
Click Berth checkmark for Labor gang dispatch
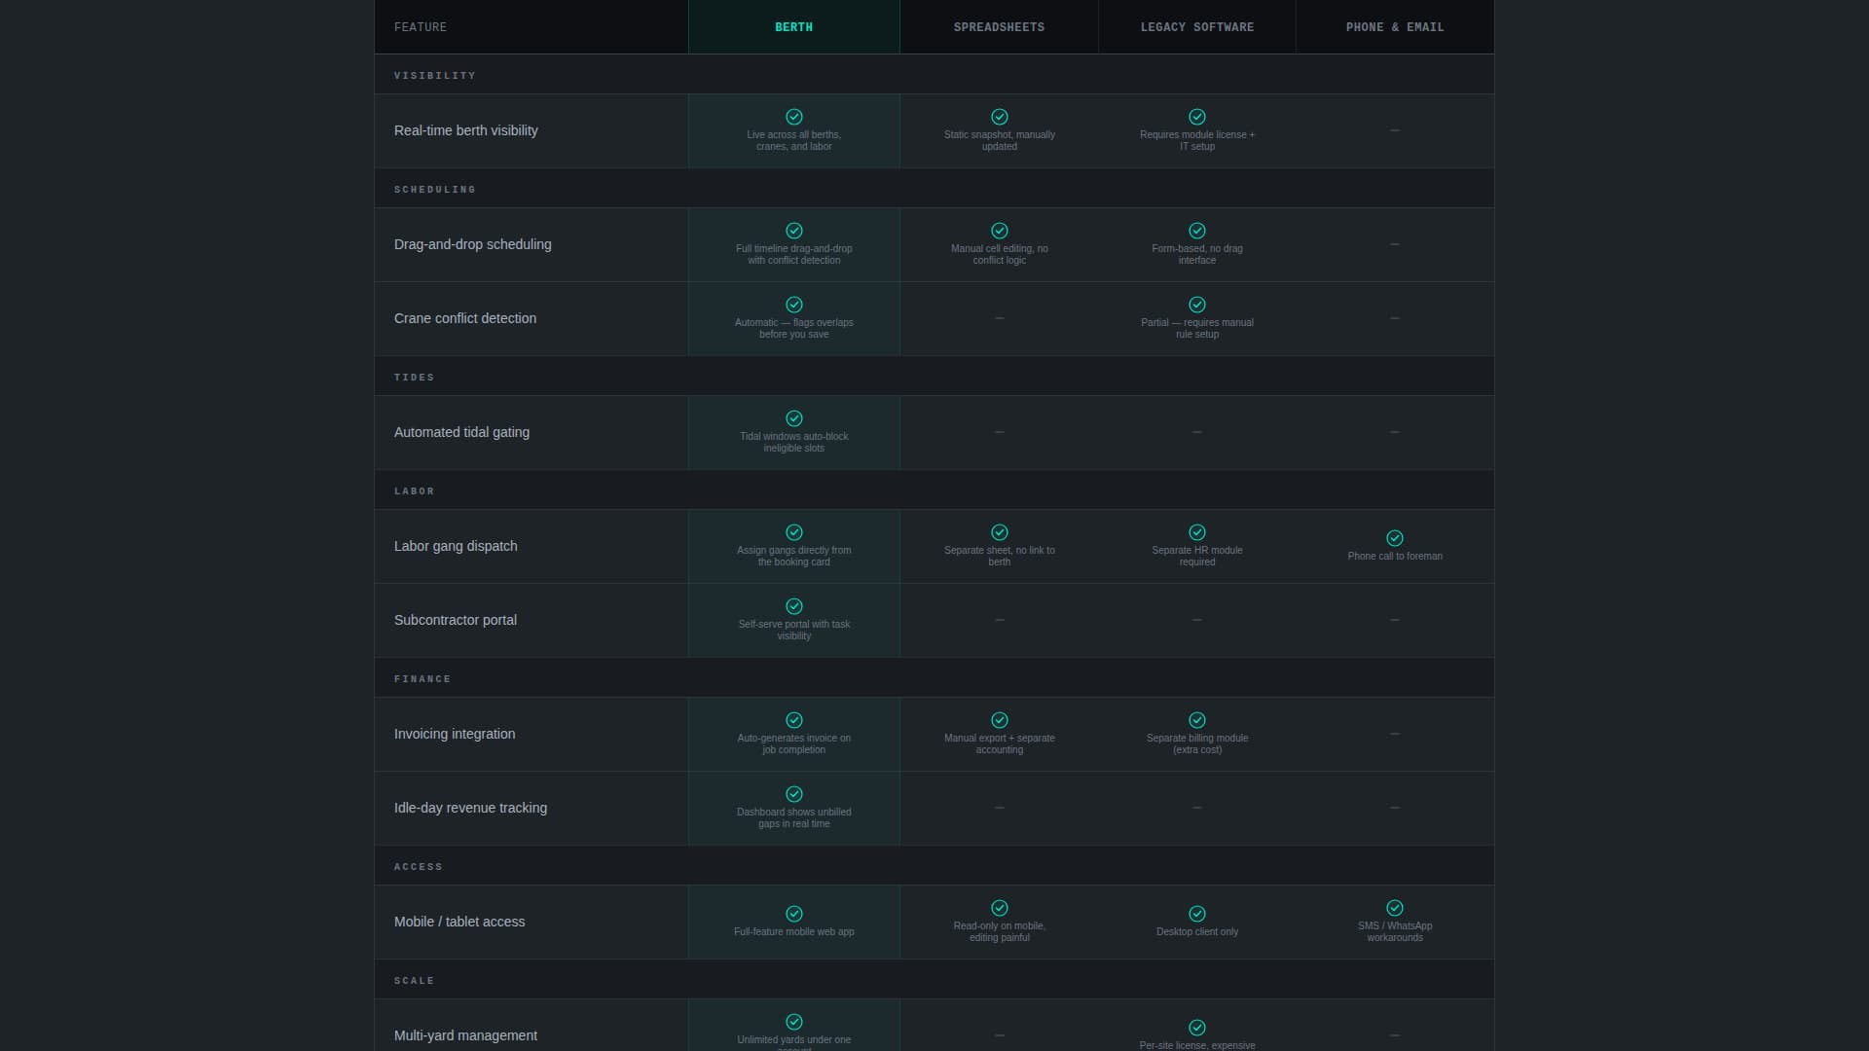click(x=794, y=532)
